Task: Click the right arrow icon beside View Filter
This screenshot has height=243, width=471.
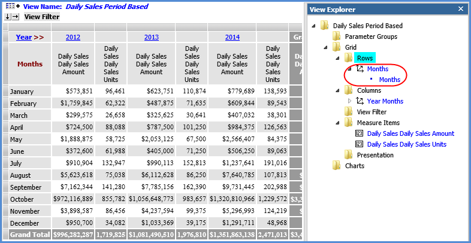Action: click(16, 17)
